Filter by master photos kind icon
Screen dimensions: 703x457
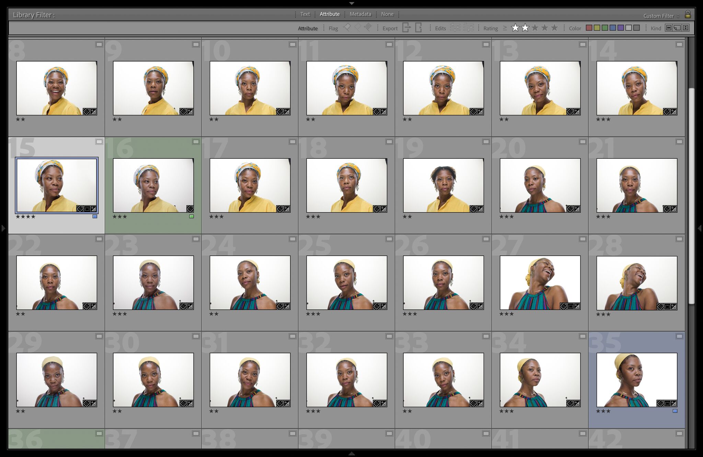[x=669, y=28]
